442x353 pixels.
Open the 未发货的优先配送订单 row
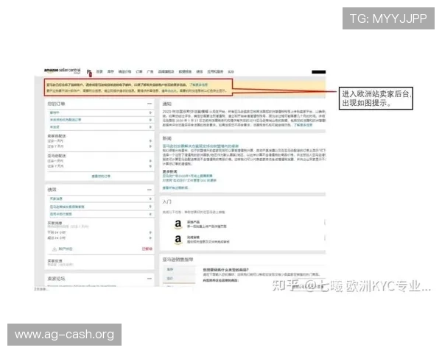101,120
